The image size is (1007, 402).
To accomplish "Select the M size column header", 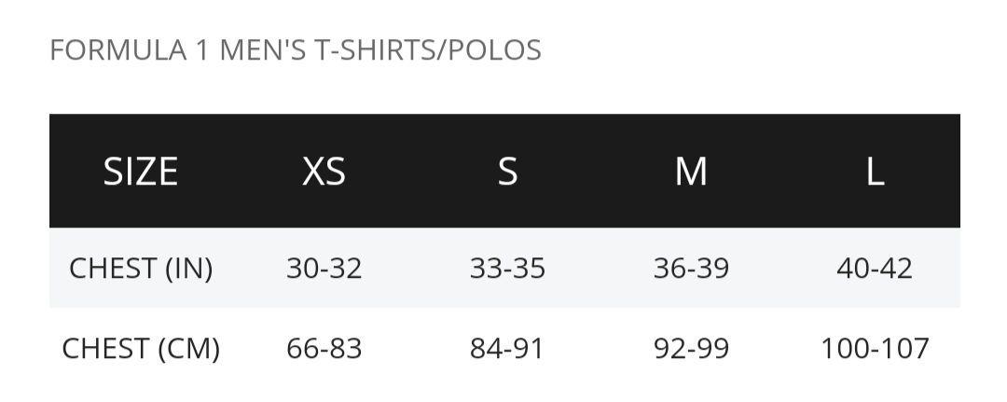I will [x=691, y=172].
